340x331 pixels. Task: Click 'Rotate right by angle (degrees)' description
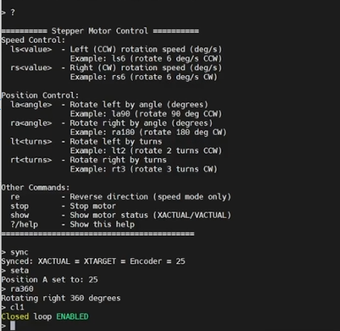(141, 124)
